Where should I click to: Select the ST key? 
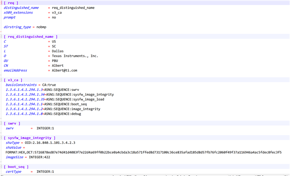pyautogui.click(x=6, y=46)
